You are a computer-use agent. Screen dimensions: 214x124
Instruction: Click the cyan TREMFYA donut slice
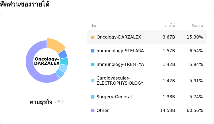pos(64,61)
